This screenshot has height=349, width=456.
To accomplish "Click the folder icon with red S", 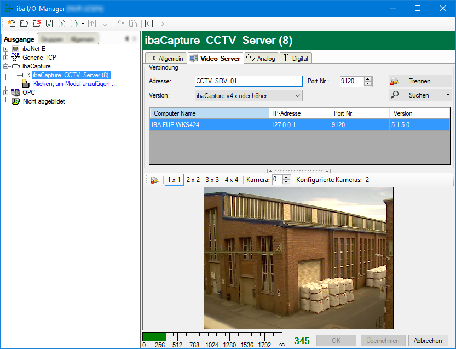I will click(x=36, y=24).
